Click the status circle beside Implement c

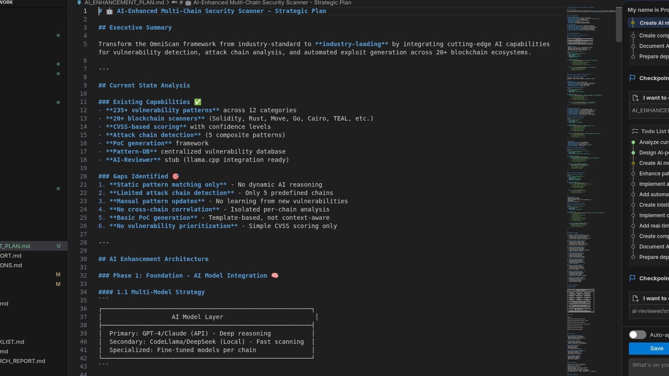point(633,215)
